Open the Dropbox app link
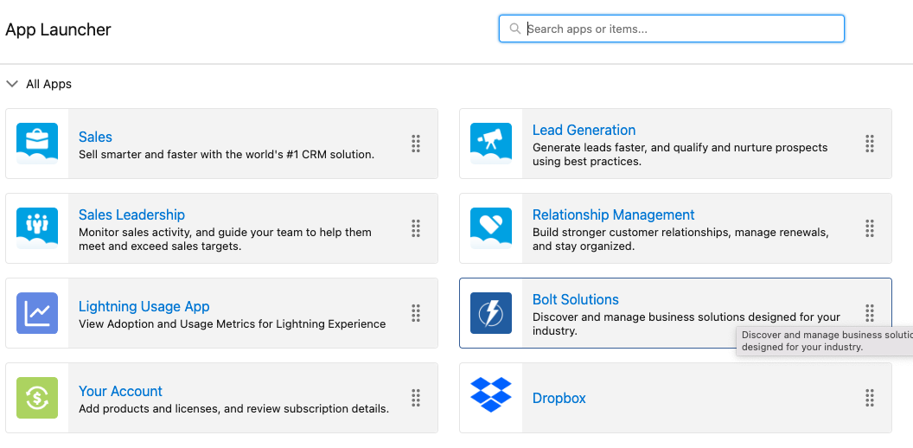913x448 pixels. 559,398
